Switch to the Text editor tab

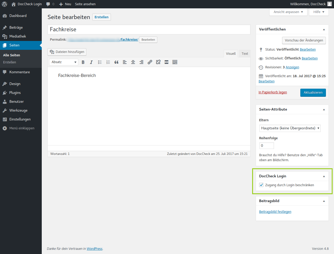click(x=245, y=54)
